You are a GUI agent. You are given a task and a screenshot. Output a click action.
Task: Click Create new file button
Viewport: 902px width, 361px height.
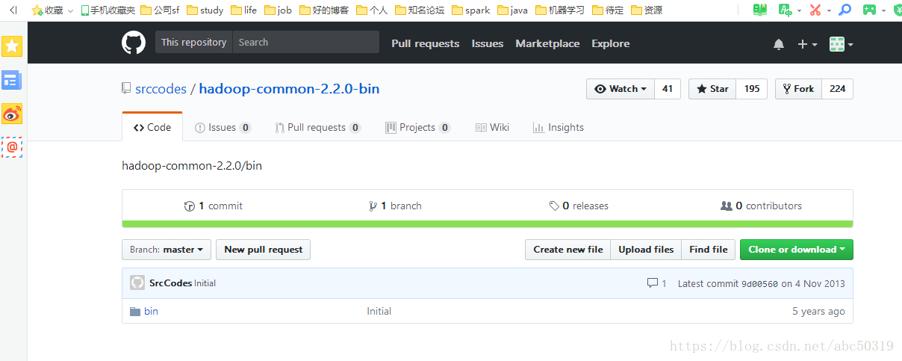tap(568, 250)
